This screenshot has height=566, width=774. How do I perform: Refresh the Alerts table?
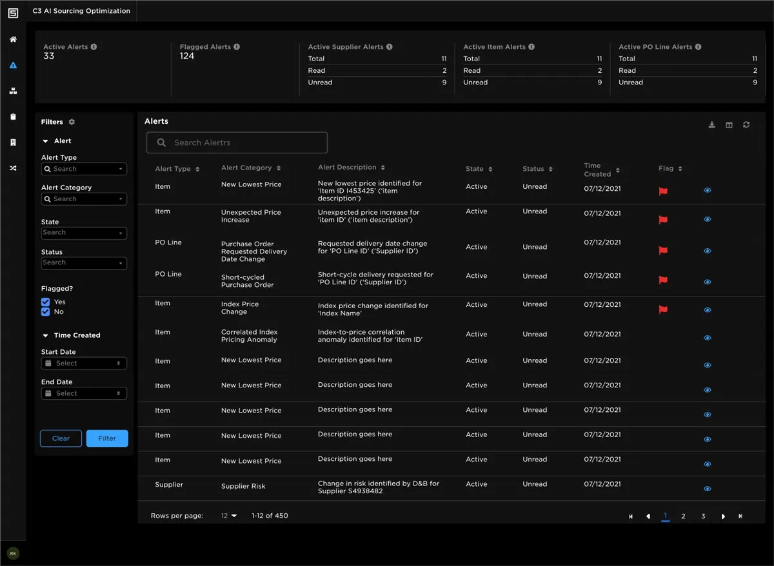[x=746, y=125]
